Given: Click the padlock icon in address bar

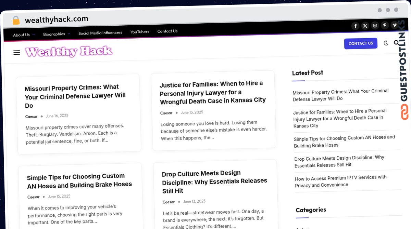Looking at the screenshot, I should [x=16, y=20].
